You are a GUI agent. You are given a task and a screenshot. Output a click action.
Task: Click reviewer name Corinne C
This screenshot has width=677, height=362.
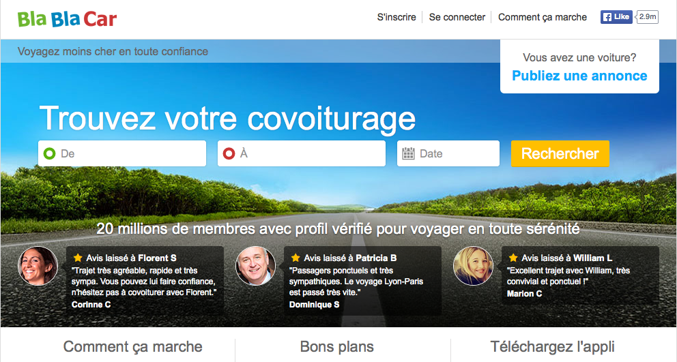91,304
